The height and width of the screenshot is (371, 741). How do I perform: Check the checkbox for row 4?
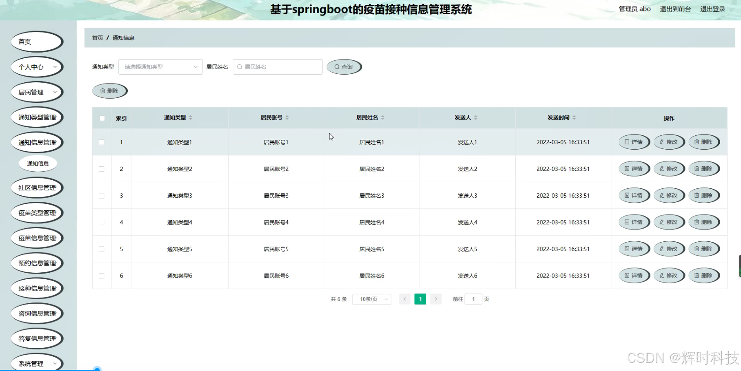pos(102,222)
